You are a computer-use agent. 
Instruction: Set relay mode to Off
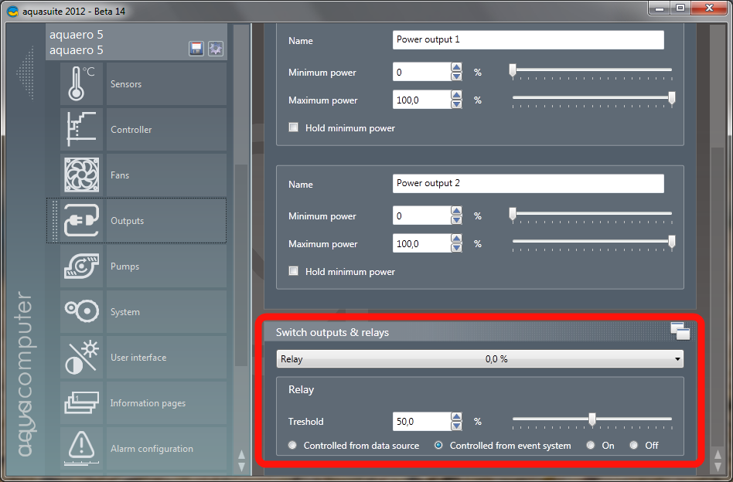click(x=634, y=445)
